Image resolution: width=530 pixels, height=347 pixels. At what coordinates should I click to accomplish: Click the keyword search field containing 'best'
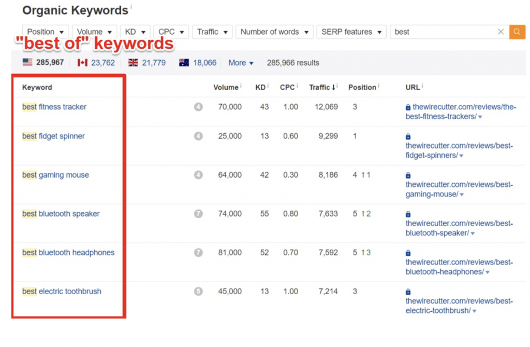click(443, 32)
